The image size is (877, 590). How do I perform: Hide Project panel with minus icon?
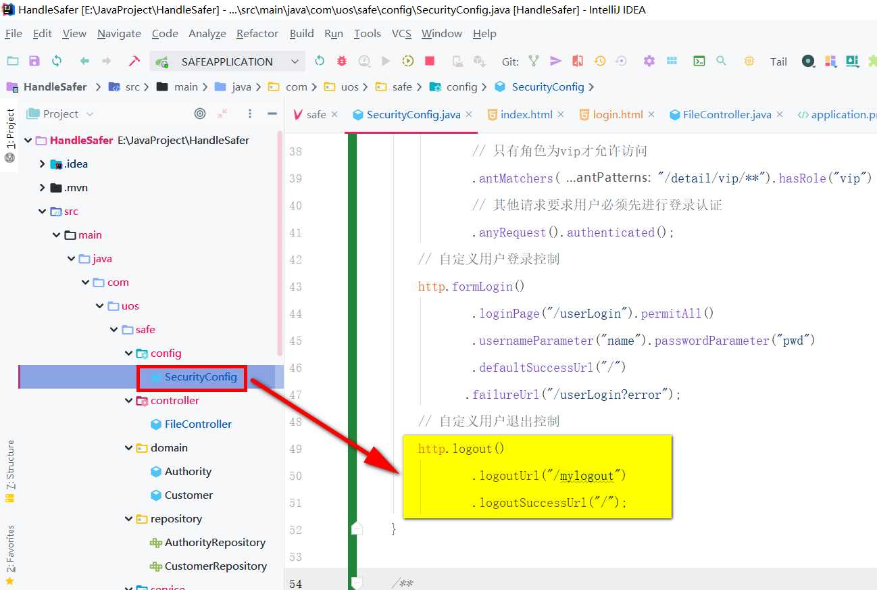click(x=272, y=114)
